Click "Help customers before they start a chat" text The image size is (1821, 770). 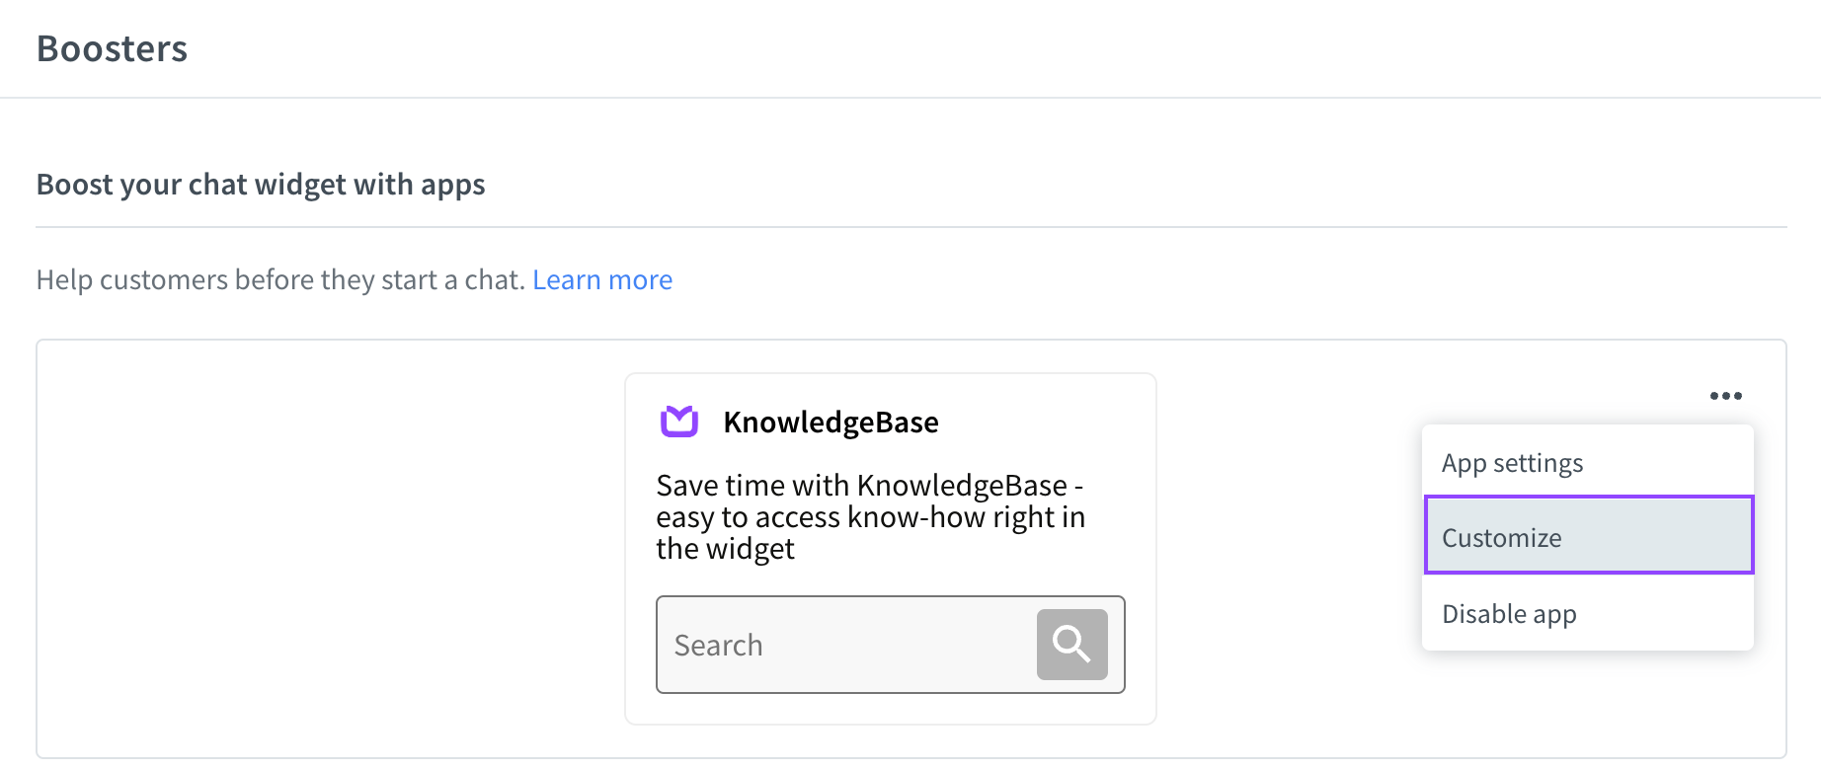(280, 280)
